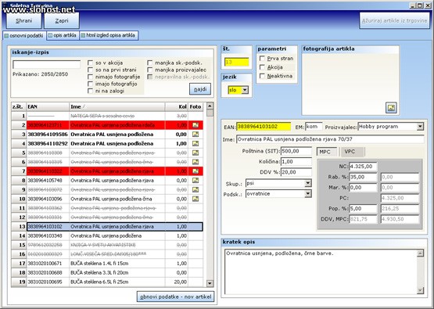Switch to the 'osnovni podatki' tab
This screenshot has width=434, height=309.
[24, 35]
